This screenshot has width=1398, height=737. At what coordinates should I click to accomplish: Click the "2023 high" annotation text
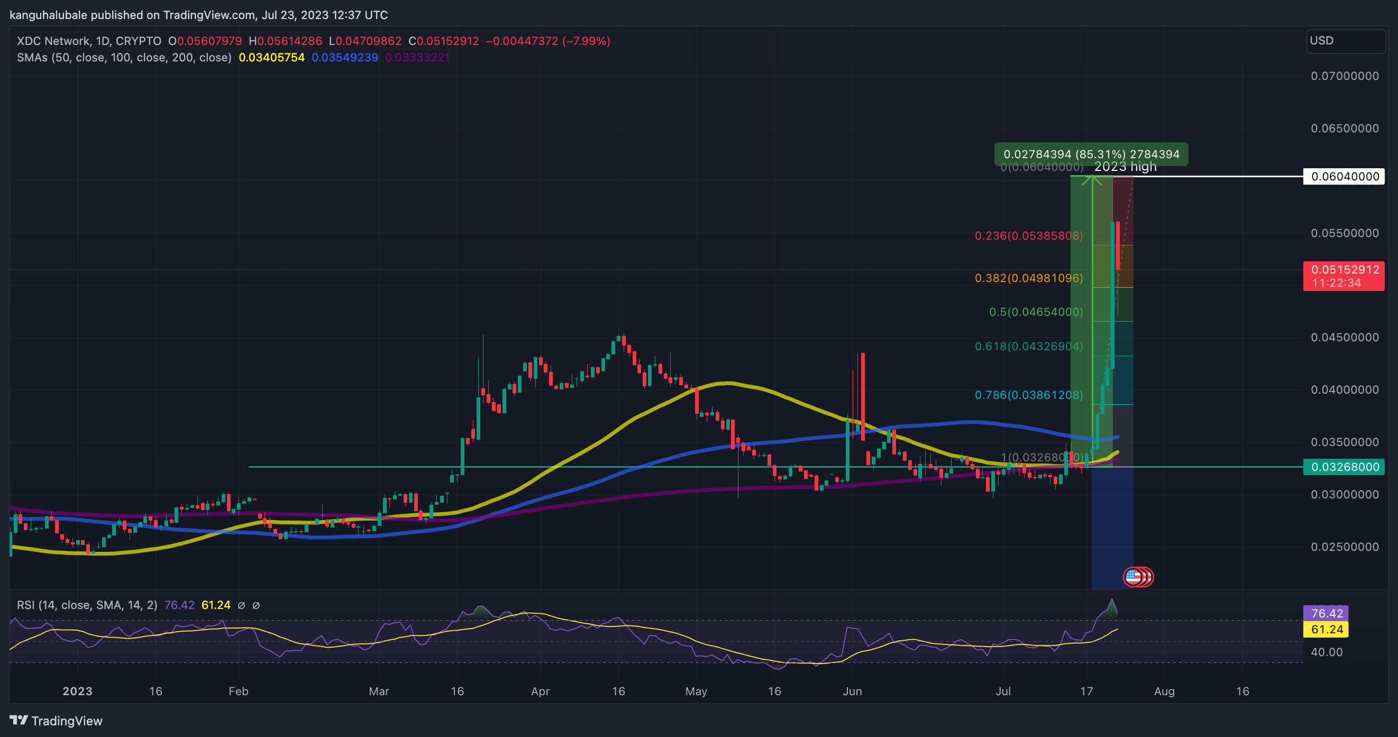coord(1125,167)
